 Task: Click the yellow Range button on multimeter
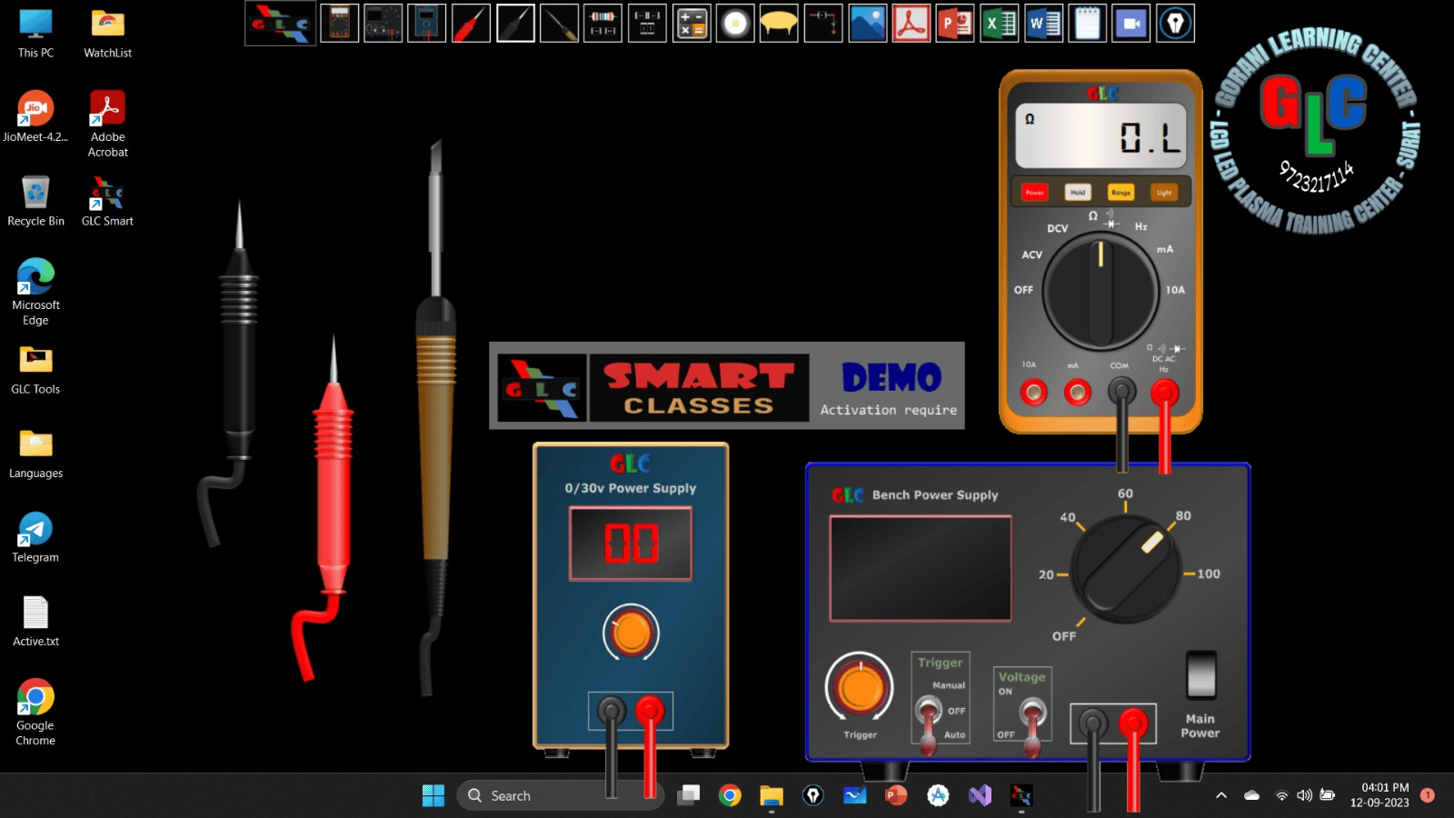1120,193
